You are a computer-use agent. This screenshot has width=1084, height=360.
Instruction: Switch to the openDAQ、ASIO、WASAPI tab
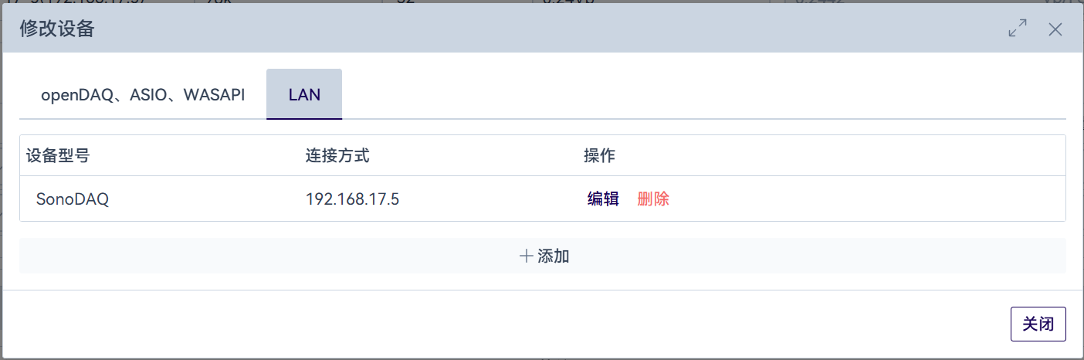[x=143, y=95]
